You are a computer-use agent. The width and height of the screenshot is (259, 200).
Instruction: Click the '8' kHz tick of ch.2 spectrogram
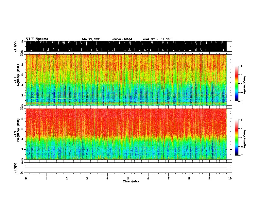click(23, 119)
